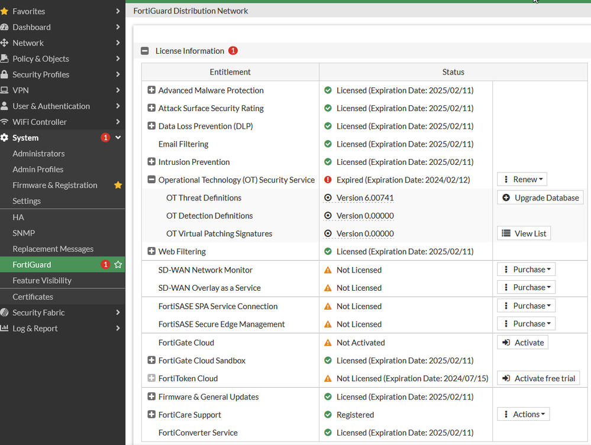Click the gear icon beside System
The height and width of the screenshot is (445, 591).
[5, 138]
